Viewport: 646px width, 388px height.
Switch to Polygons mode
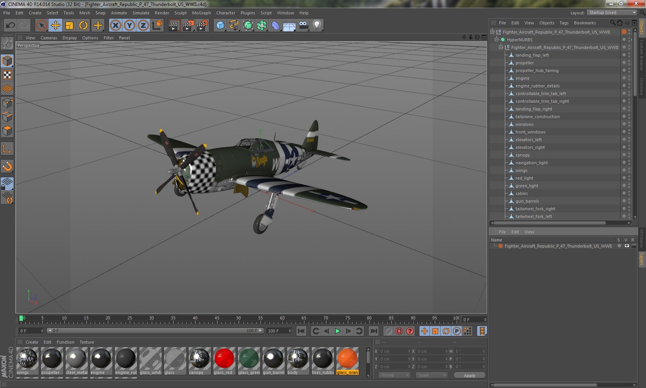(7, 131)
